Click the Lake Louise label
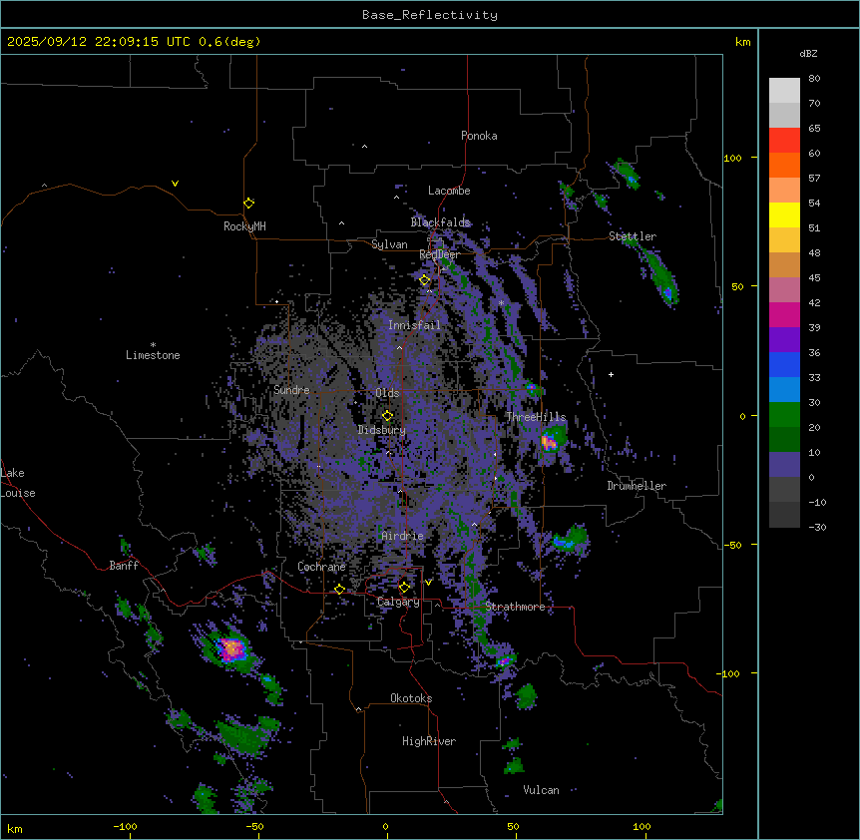 pyautogui.click(x=18, y=483)
